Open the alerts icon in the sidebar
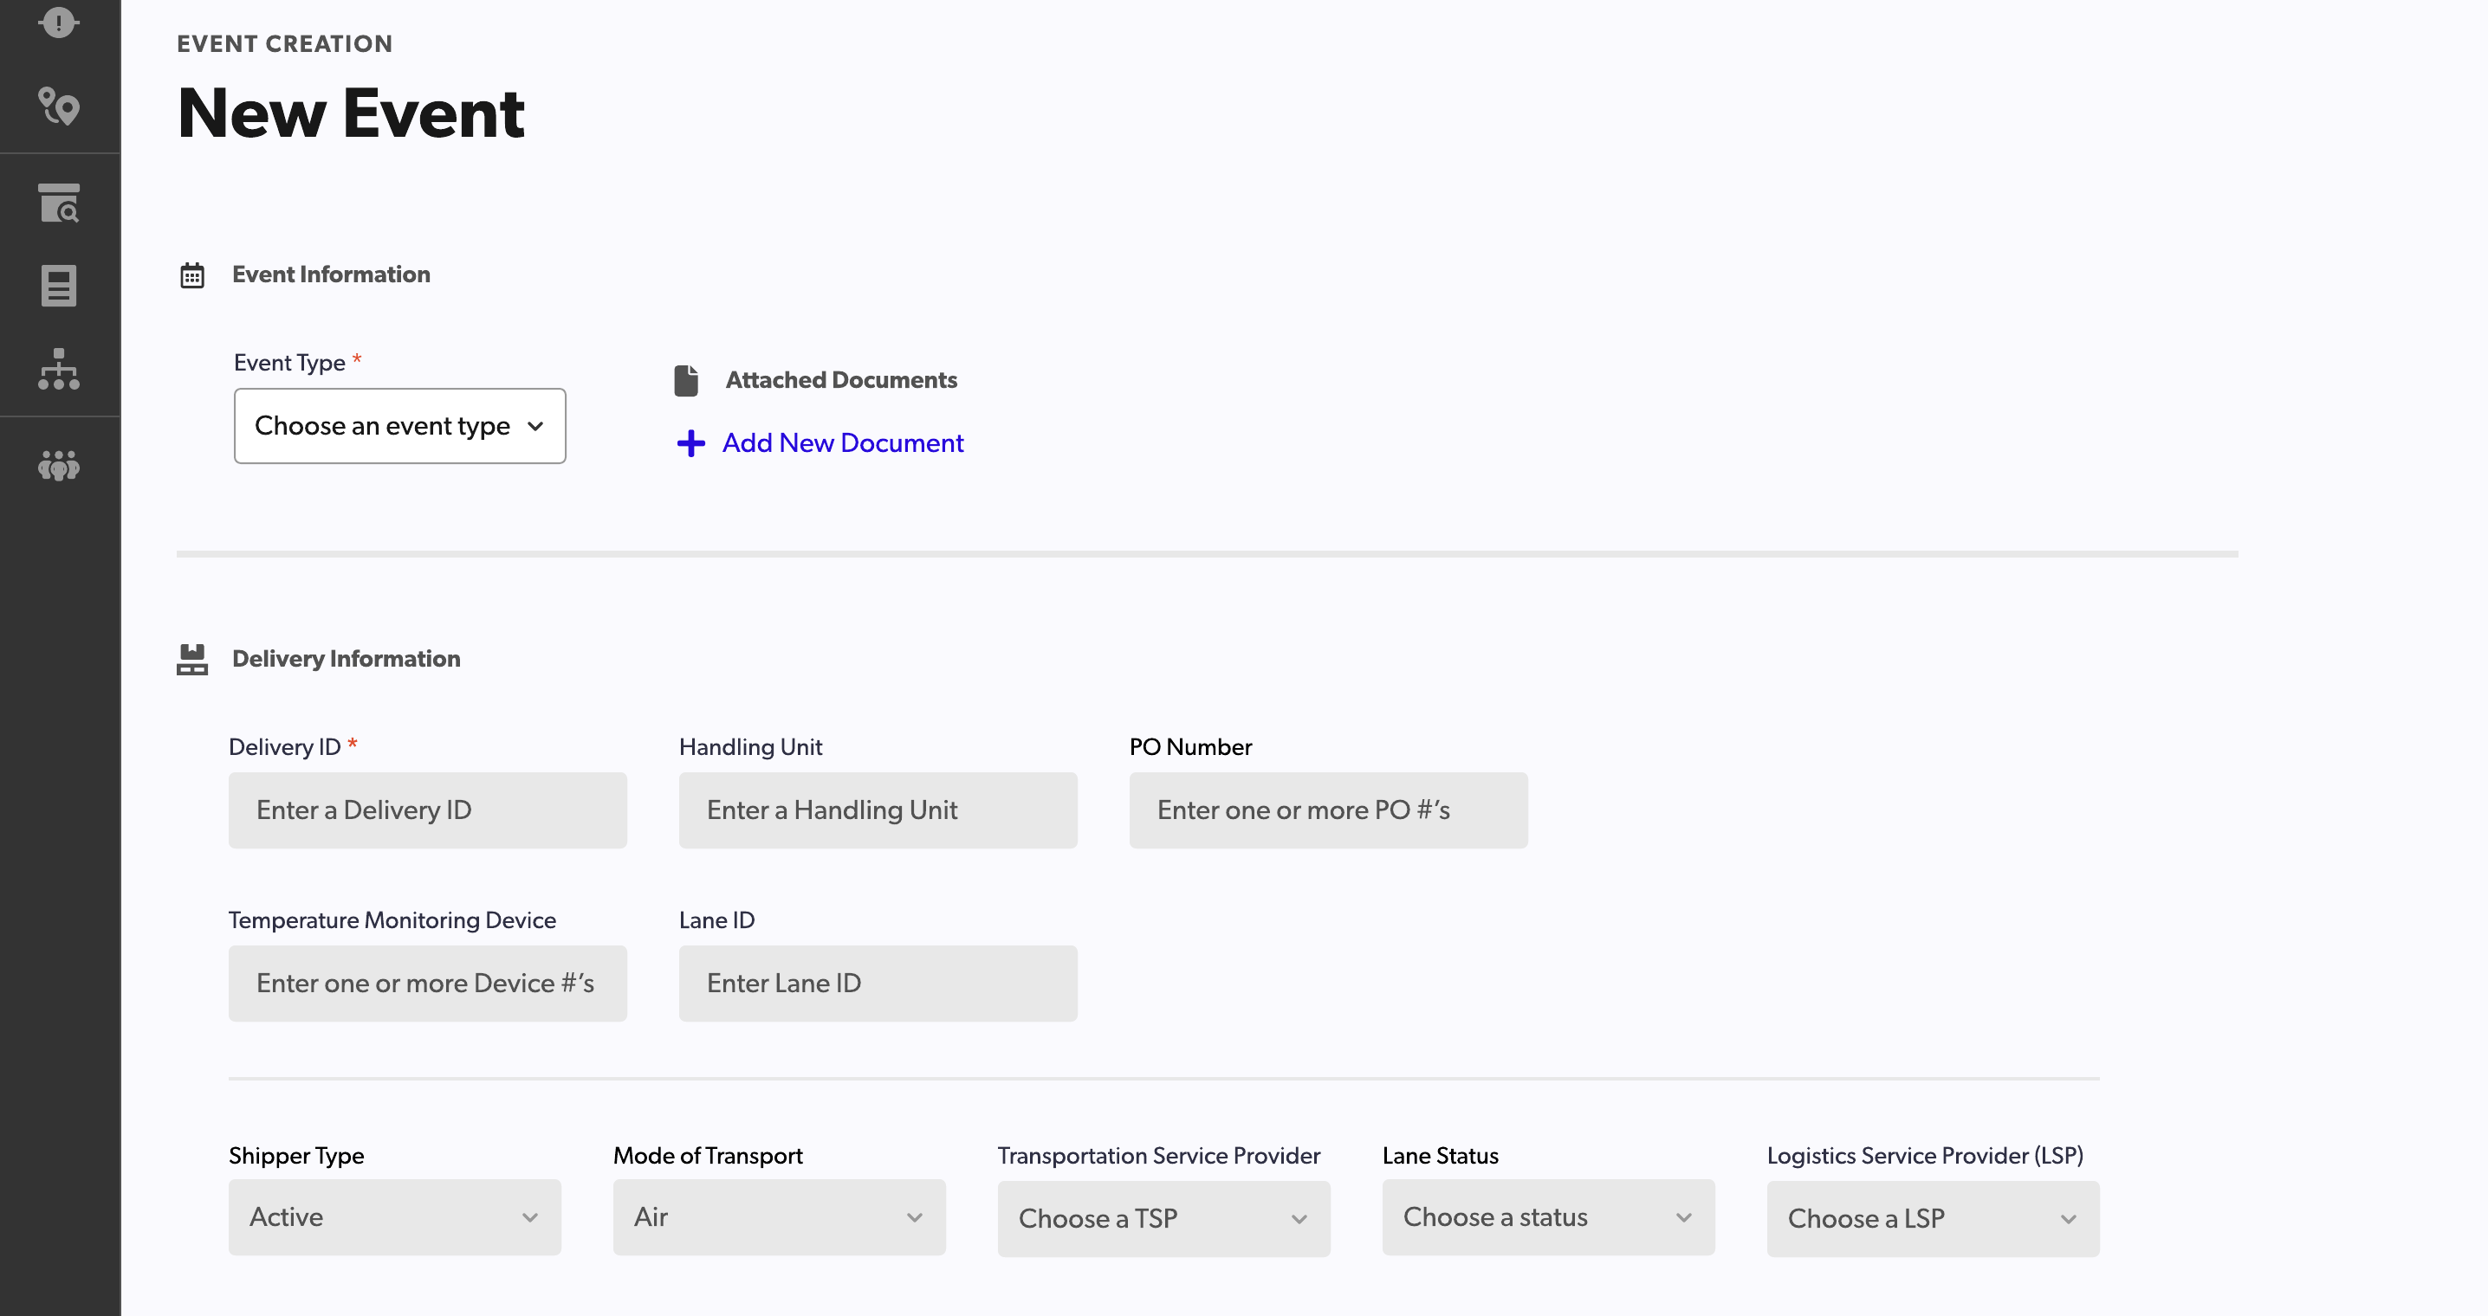Viewport: 2488px width, 1316px height. 59,22
